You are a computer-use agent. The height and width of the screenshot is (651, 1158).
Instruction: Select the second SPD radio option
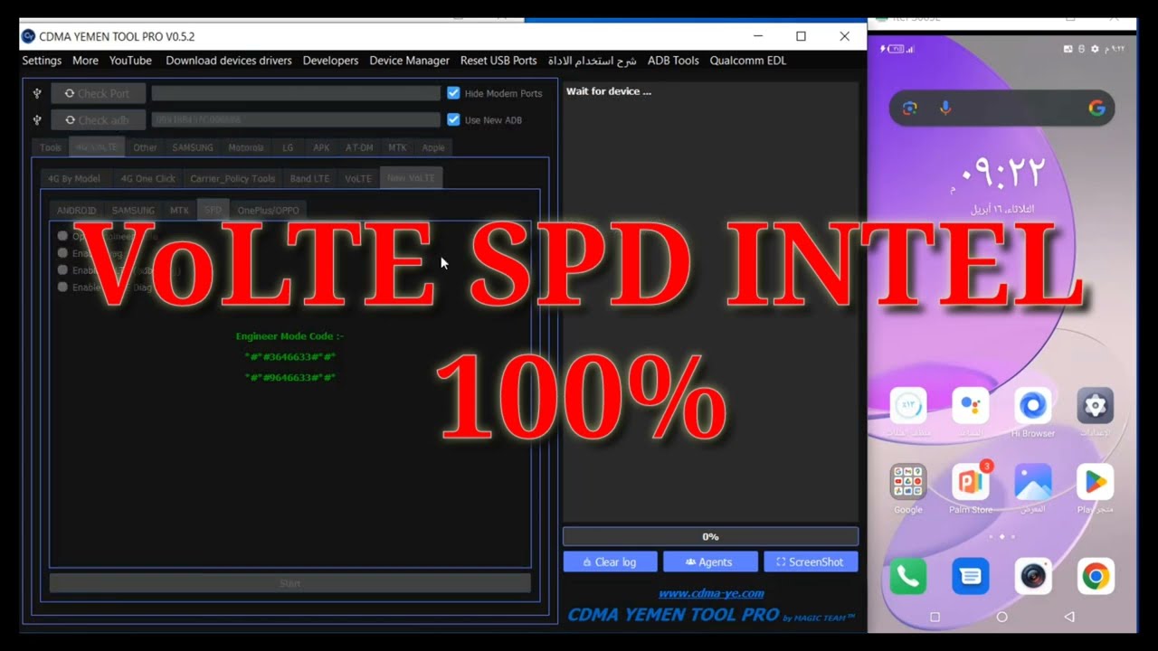(x=62, y=253)
